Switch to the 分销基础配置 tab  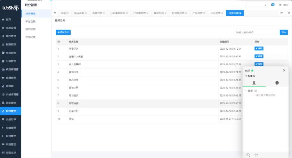pyautogui.click(x=118, y=13)
